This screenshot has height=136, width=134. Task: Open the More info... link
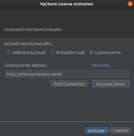102,65
